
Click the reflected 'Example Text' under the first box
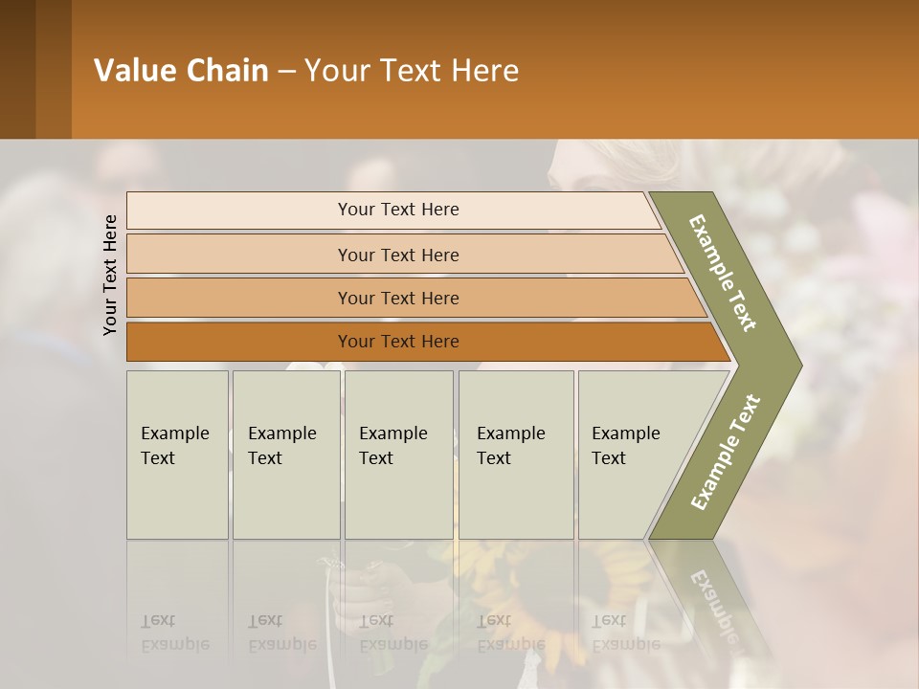coord(175,633)
